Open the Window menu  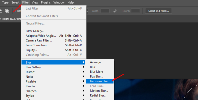(59, 2)
